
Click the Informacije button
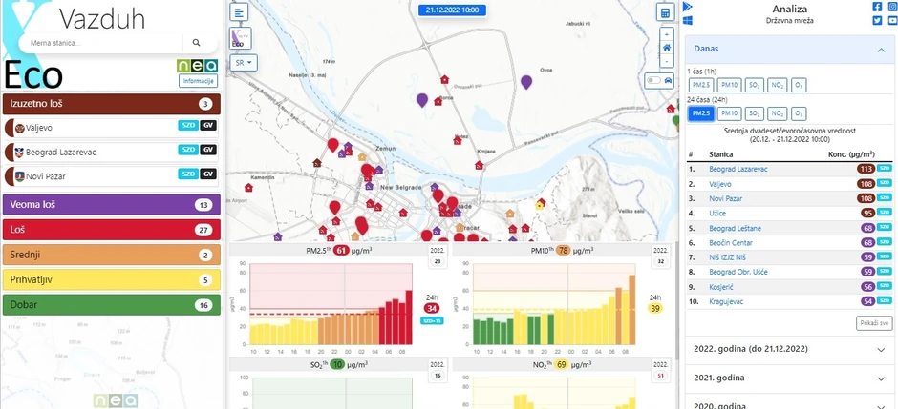click(x=198, y=80)
